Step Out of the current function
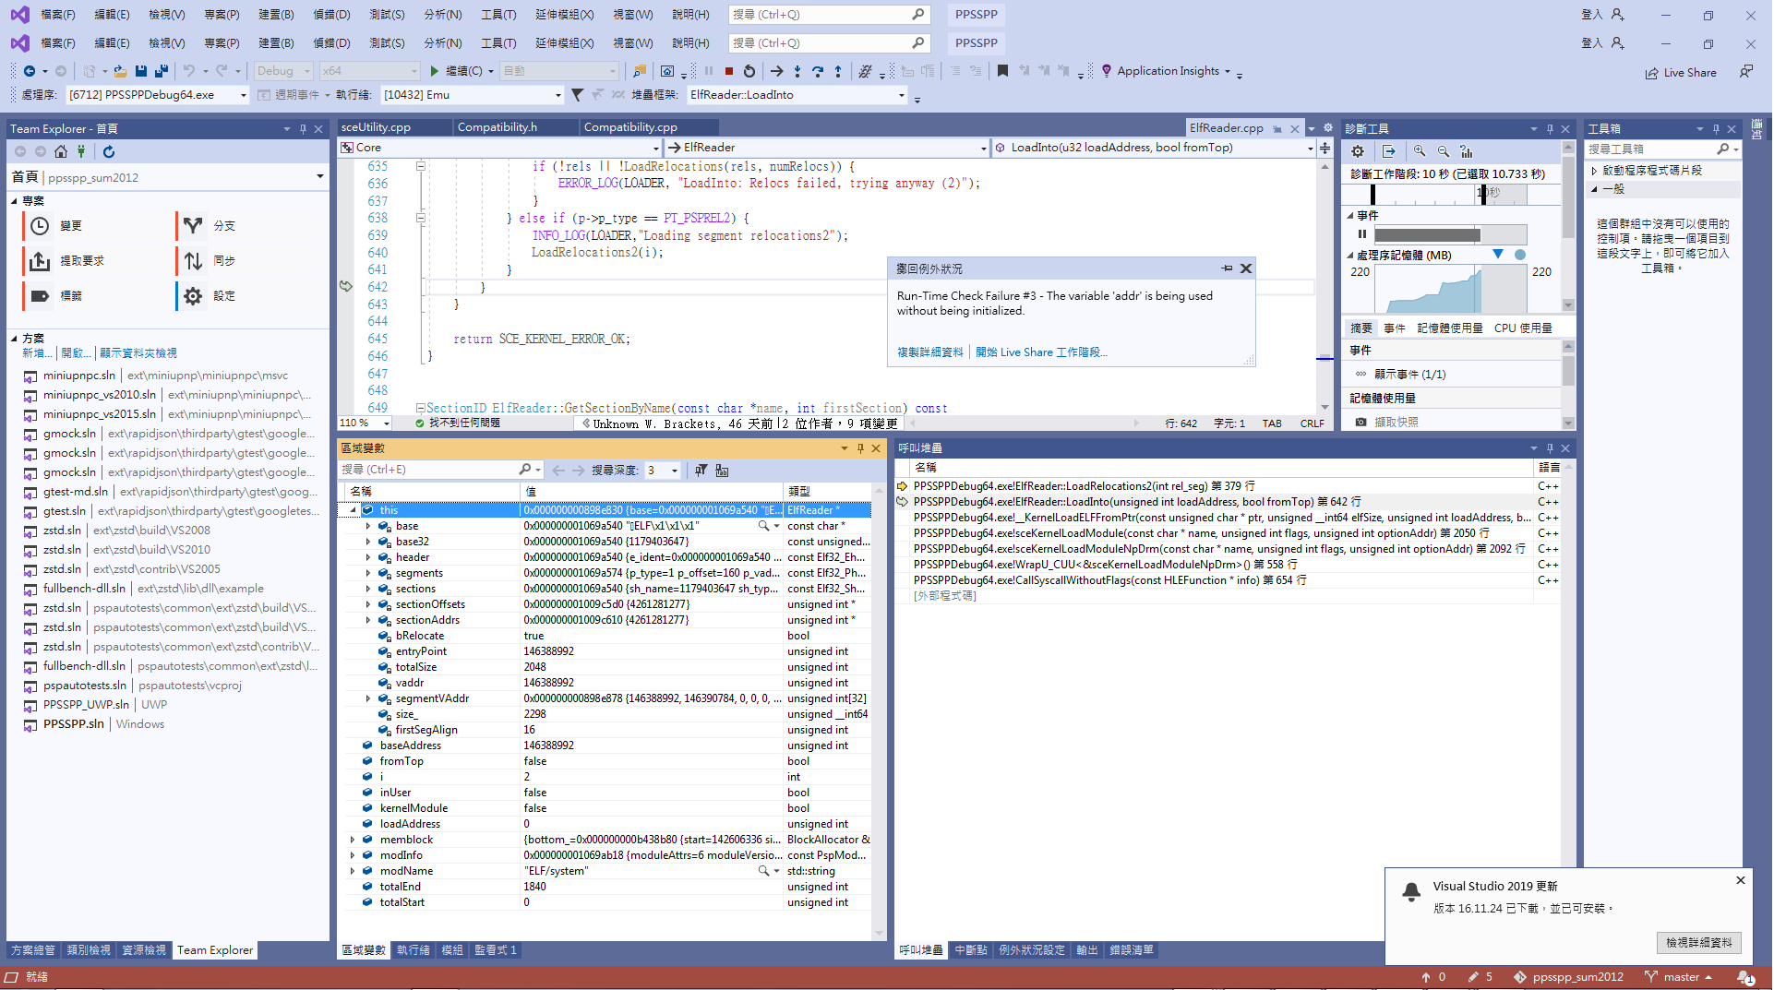 (x=838, y=71)
